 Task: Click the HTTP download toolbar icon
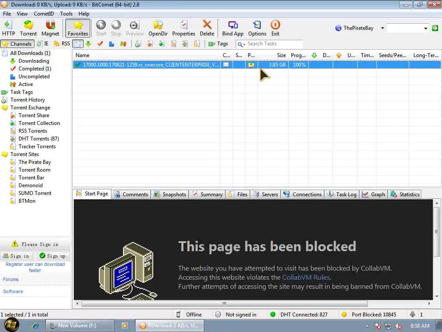coord(9,28)
